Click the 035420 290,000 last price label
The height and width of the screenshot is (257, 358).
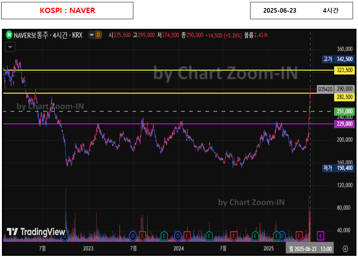[336, 89]
